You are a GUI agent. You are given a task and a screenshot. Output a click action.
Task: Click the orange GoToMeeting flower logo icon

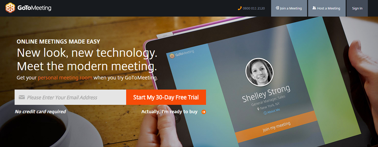(10, 8)
